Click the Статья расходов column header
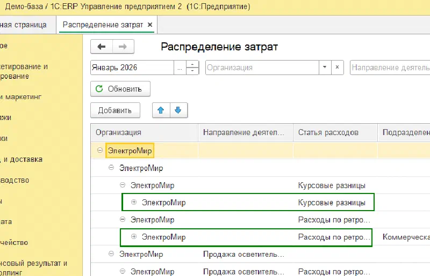 tap(335, 132)
